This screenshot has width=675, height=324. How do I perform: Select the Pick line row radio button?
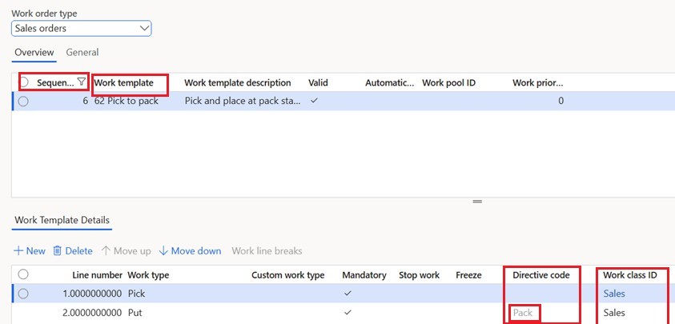tap(23, 294)
